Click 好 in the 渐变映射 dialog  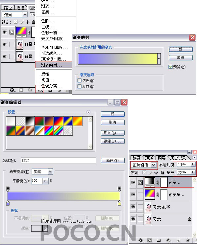point(181,49)
